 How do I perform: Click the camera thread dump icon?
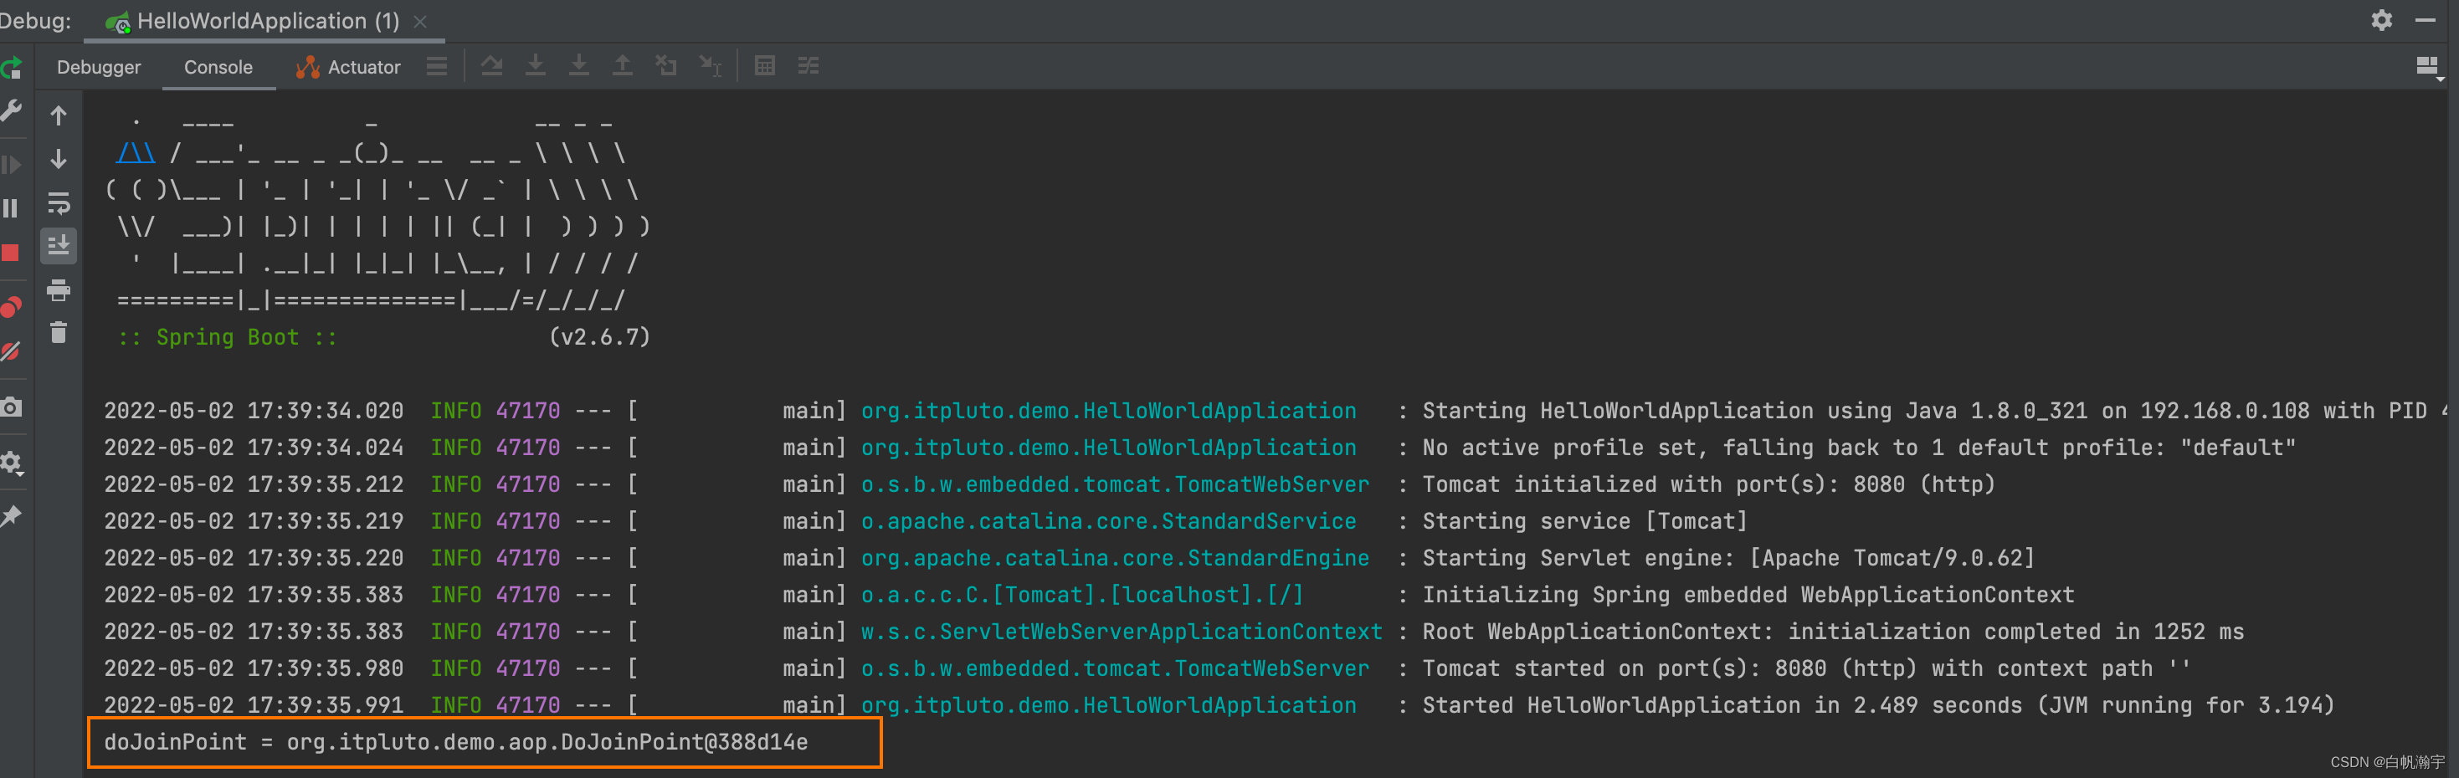coord(12,407)
